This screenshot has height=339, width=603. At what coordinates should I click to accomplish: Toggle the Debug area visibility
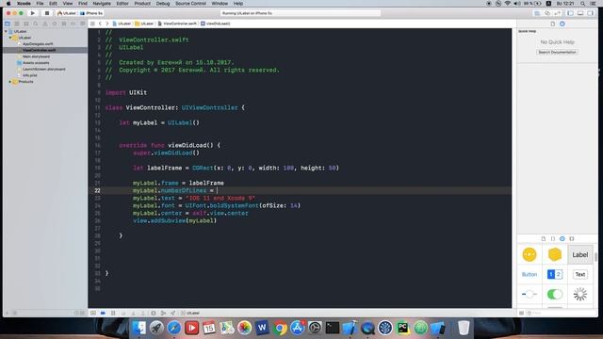(x=580, y=13)
